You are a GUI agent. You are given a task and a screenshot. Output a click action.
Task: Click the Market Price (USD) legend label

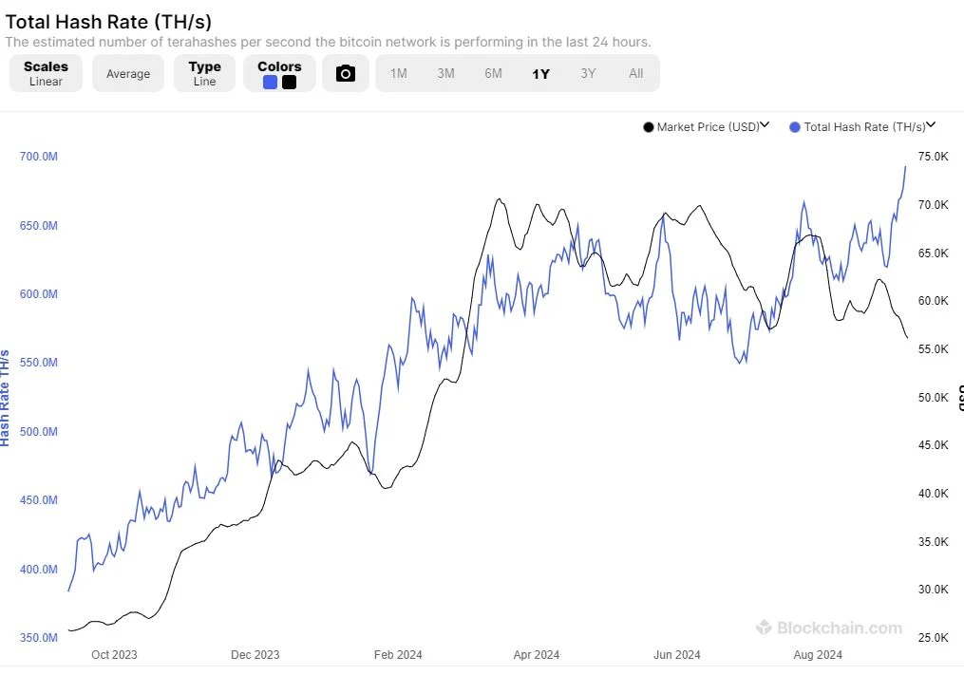[x=709, y=127]
